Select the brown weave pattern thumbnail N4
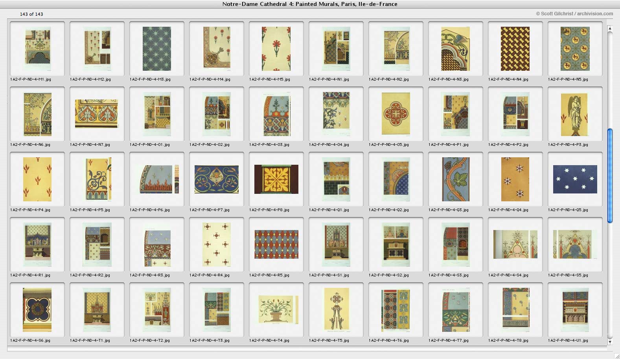620x359 pixels. [x=515, y=49]
